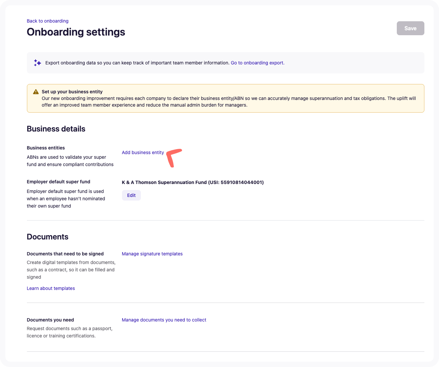The width and height of the screenshot is (439, 367).
Task: Go back to onboarding
Action: 48,21
